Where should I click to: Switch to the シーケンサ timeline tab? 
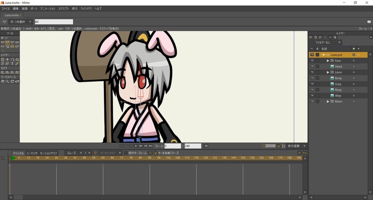coord(32,153)
